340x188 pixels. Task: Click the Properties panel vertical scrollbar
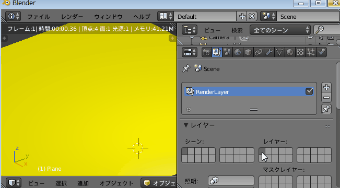coord(338,86)
